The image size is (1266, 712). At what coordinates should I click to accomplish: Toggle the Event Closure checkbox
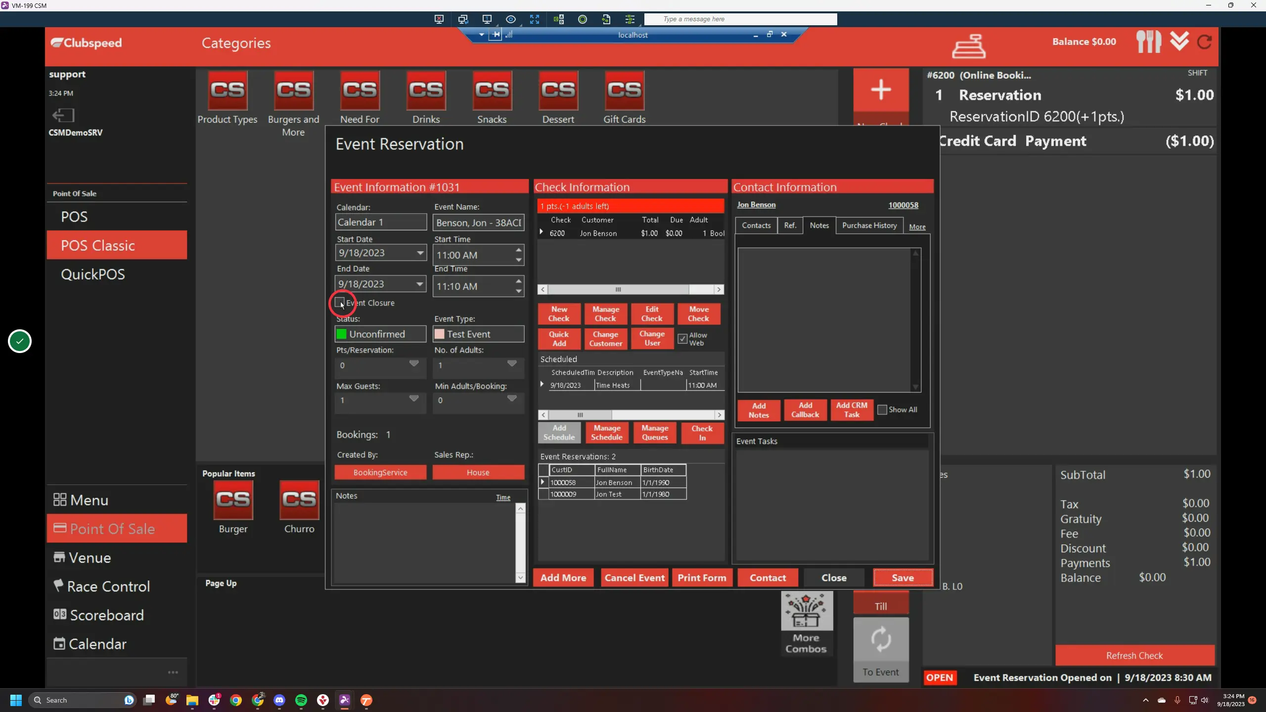(x=340, y=302)
